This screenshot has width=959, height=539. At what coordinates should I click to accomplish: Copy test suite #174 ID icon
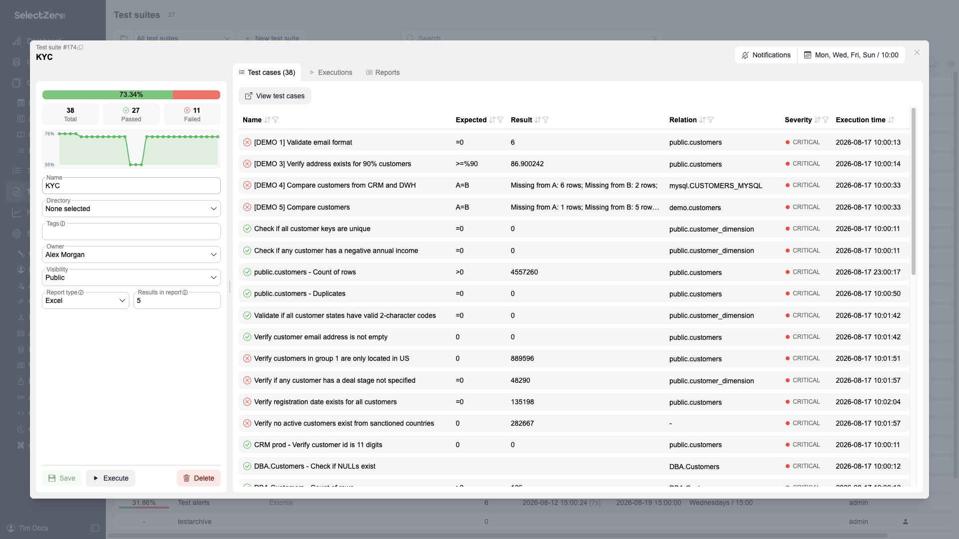(80, 47)
